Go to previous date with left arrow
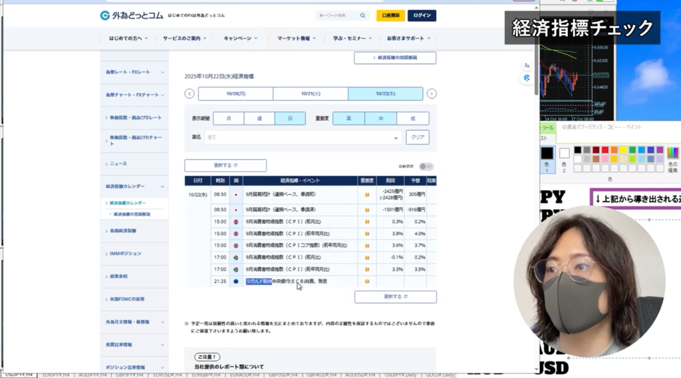681x378 pixels. (190, 94)
